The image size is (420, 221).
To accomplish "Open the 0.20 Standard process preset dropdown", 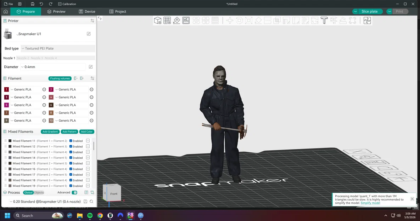I will (x=45, y=202).
